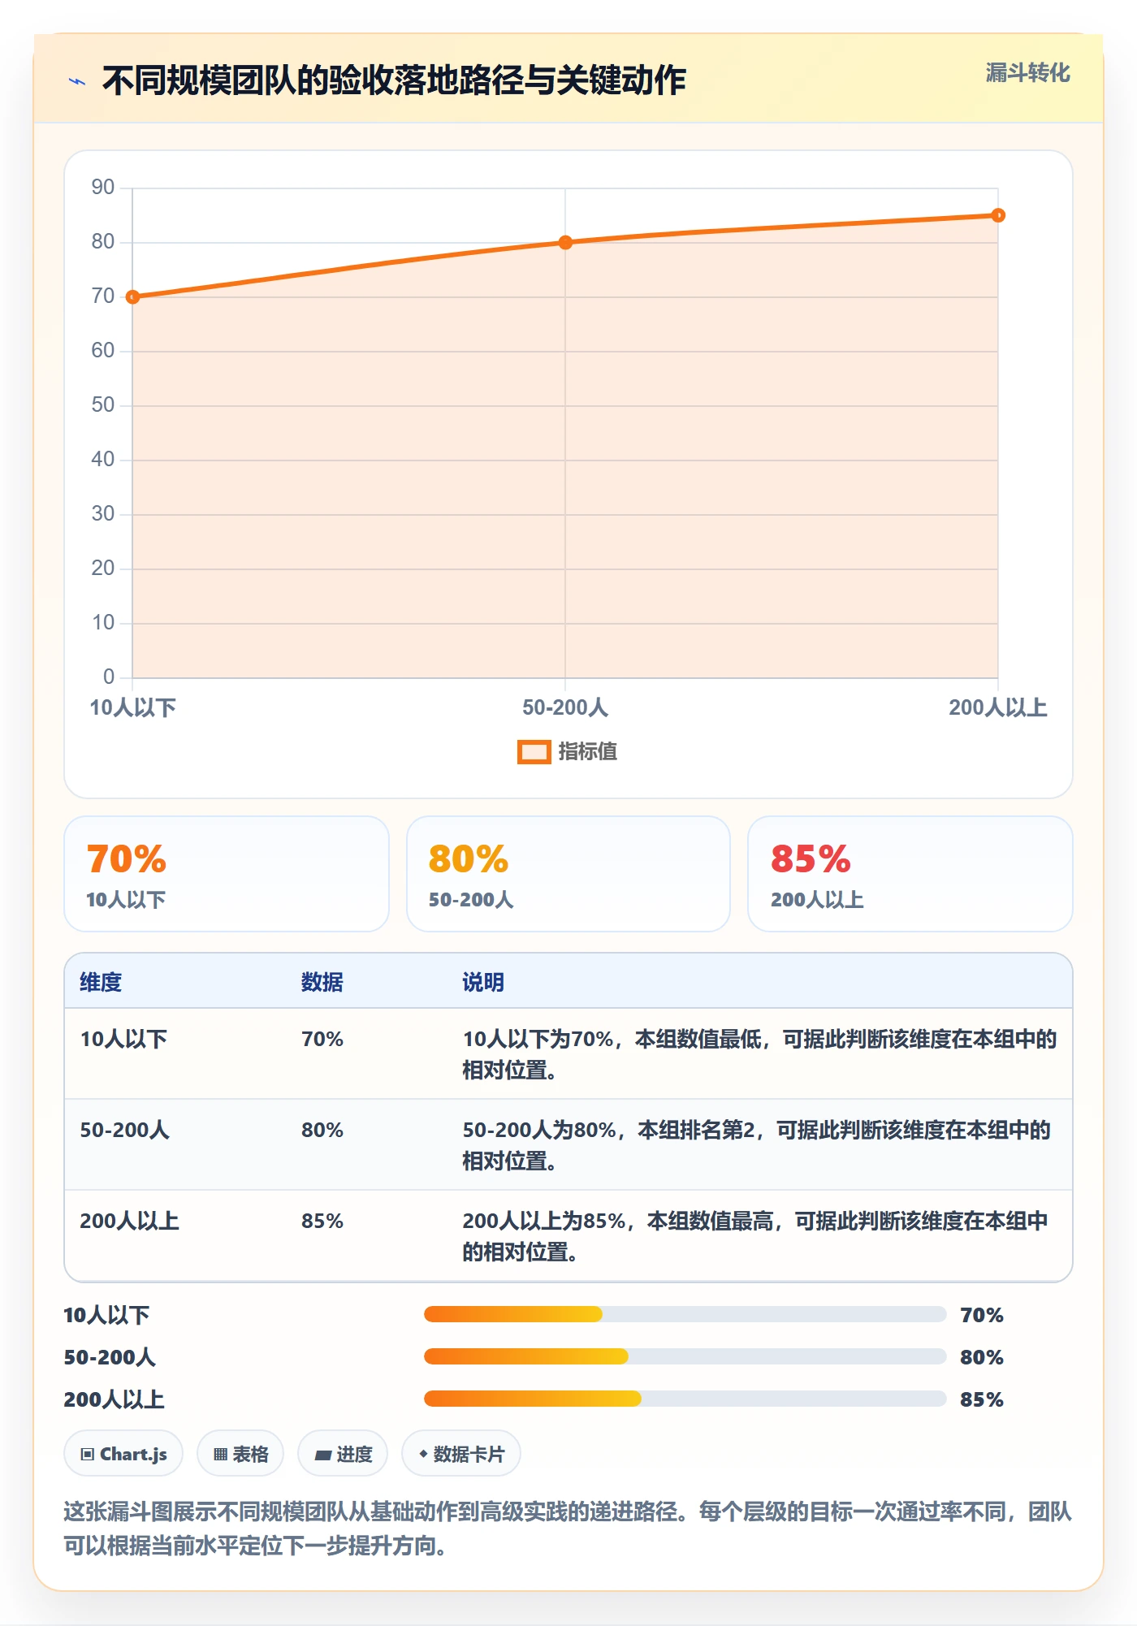The image size is (1137, 1626).
Task: Click the 80% value in table
Action: click(322, 1130)
